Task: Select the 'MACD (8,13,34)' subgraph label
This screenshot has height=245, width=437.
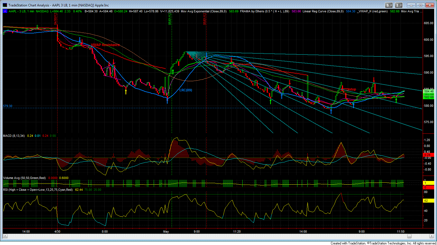Action: click(x=14, y=136)
